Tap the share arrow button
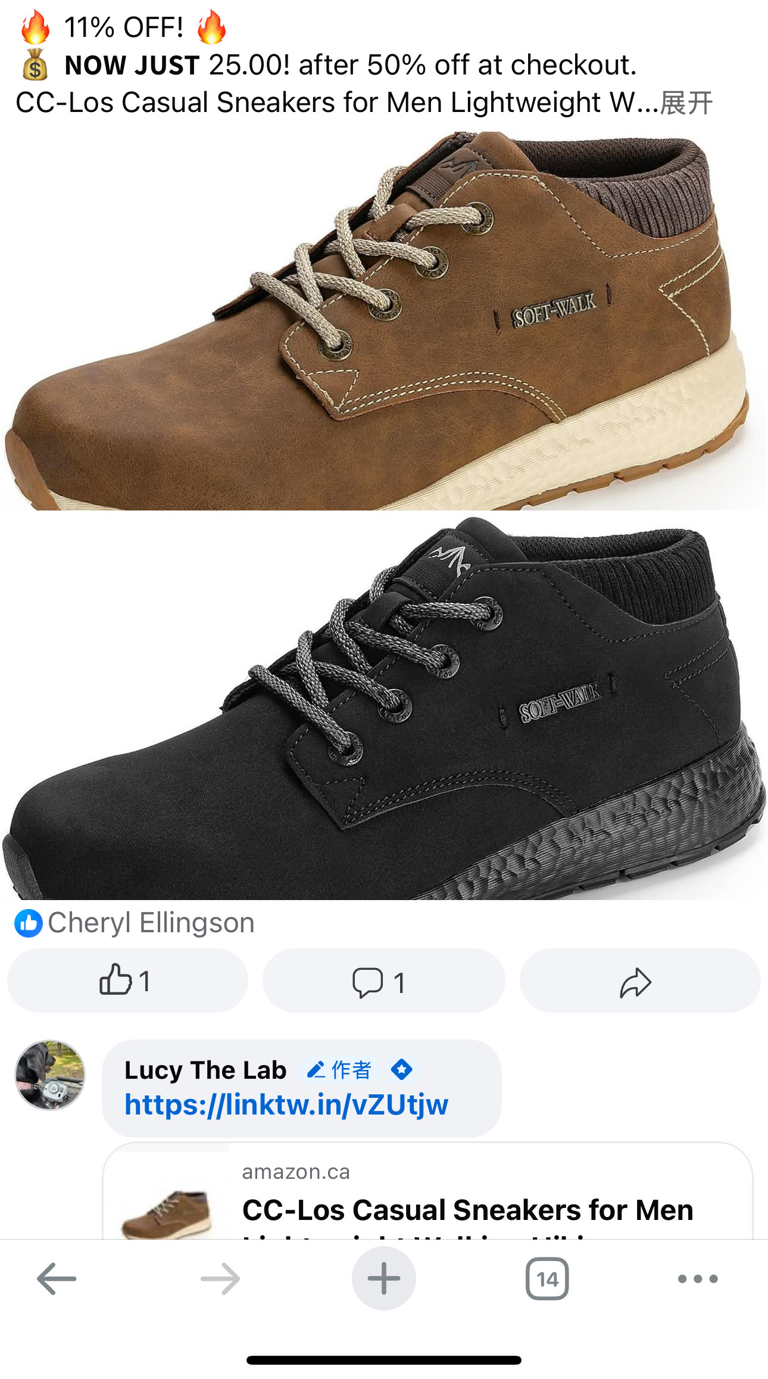Viewport: 768px width, 1379px height. [x=640, y=980]
